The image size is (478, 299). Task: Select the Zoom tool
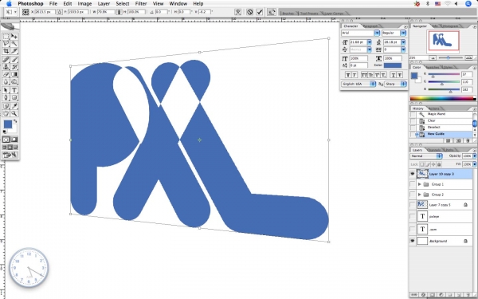click(x=14, y=113)
